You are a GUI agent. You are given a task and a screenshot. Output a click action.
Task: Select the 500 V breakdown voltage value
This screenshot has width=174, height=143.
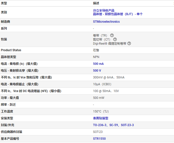[97, 71]
